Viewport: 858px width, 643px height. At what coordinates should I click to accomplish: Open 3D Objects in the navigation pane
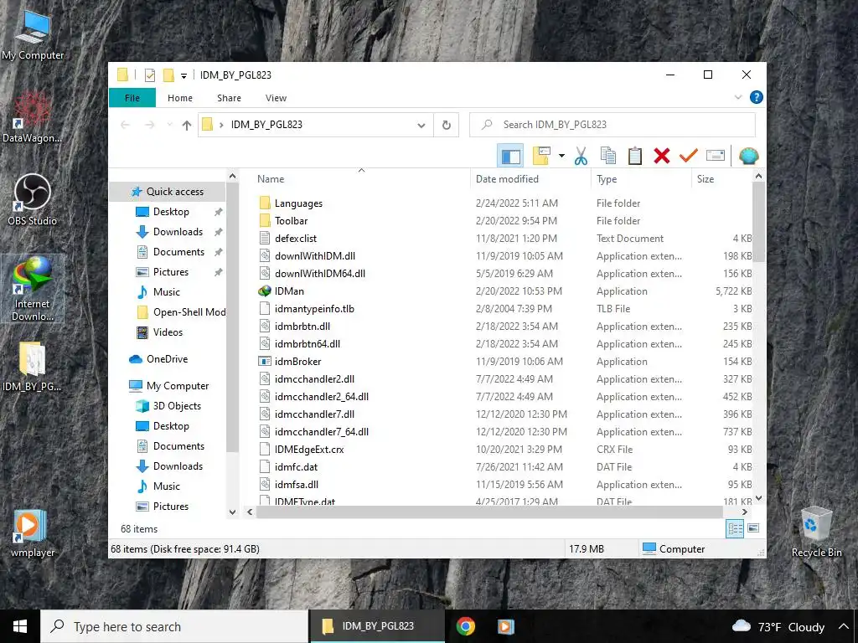point(177,406)
